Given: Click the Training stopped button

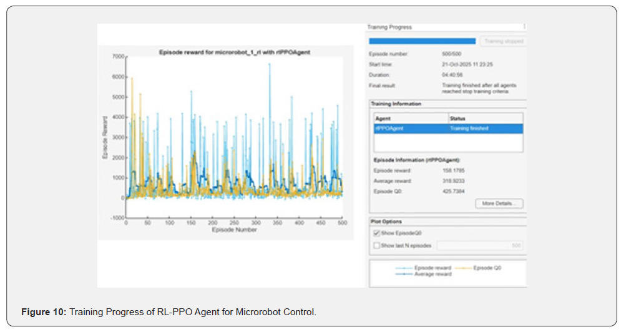Looking at the screenshot, I should pos(504,41).
